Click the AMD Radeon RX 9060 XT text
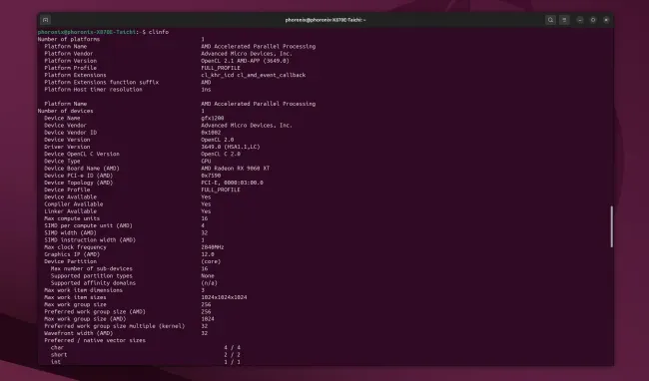Screen dimensions: 649x381 tap(235, 169)
